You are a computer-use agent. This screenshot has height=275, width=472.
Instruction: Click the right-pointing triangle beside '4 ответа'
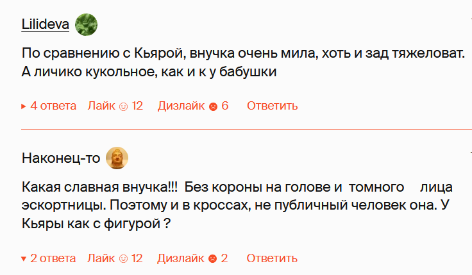click(24, 106)
